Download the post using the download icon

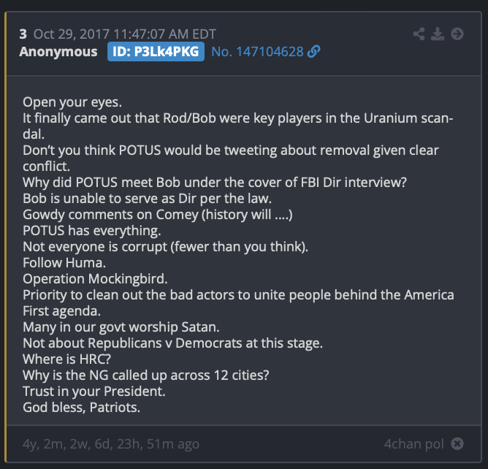click(438, 34)
